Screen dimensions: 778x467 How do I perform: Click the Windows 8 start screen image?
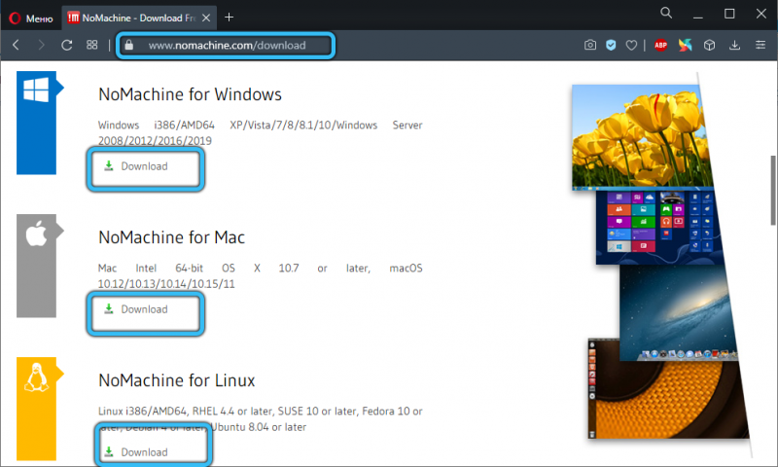(x=656, y=227)
